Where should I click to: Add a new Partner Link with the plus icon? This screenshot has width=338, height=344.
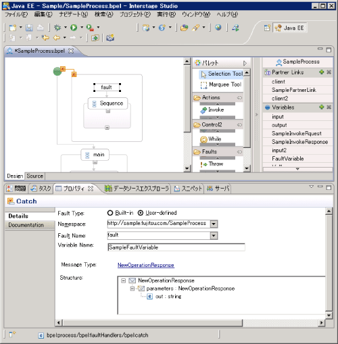coord(322,72)
